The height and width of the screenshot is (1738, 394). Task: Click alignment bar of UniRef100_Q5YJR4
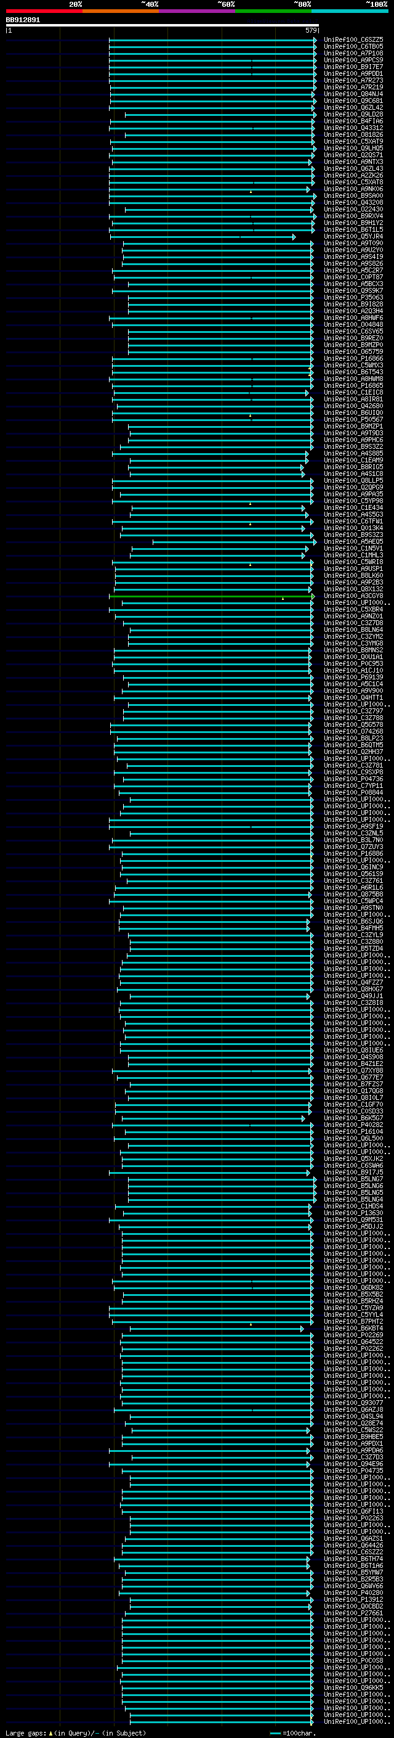coord(202,237)
